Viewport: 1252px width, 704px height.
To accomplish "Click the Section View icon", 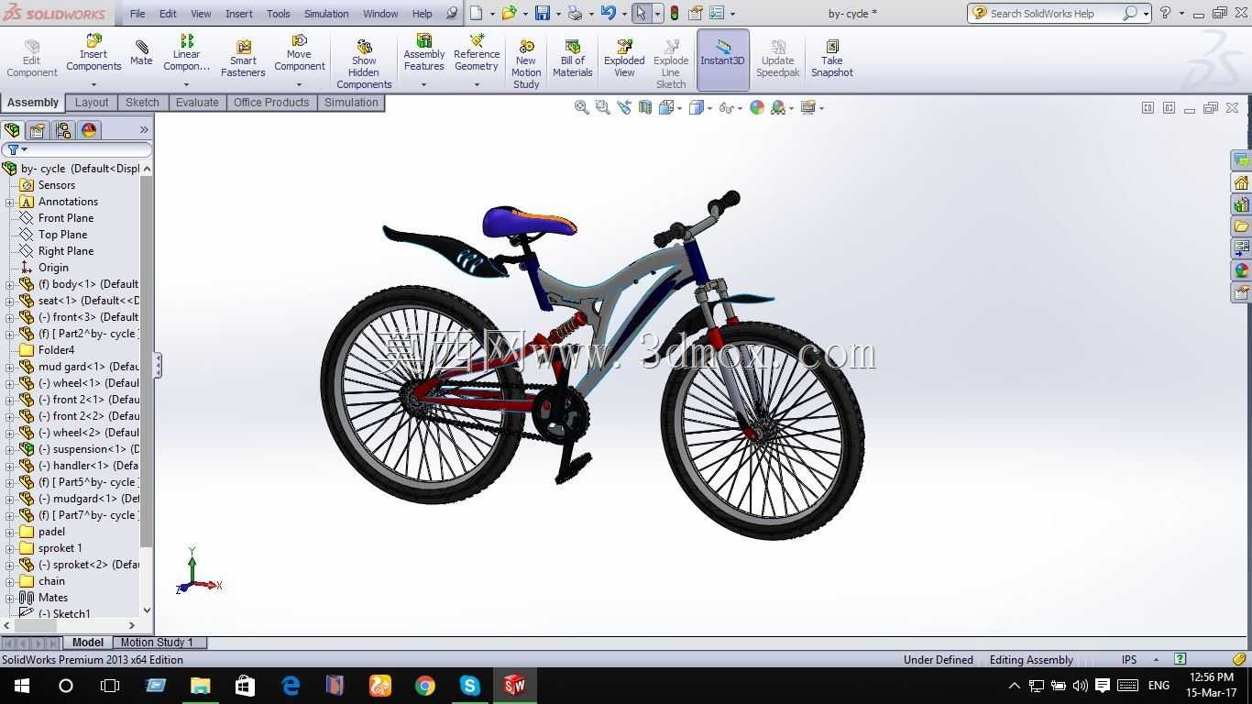I will 645,107.
